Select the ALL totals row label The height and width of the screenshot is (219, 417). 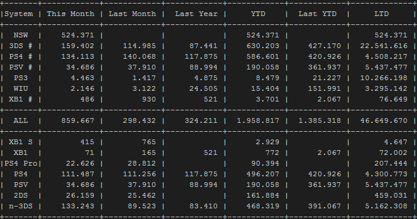21,120
